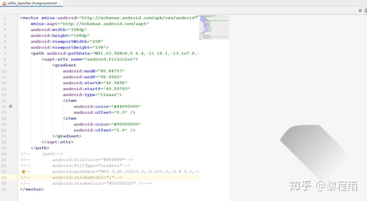Fold the aapt:attr block at line 8
This screenshot has height=201, width=367.
click(18, 59)
